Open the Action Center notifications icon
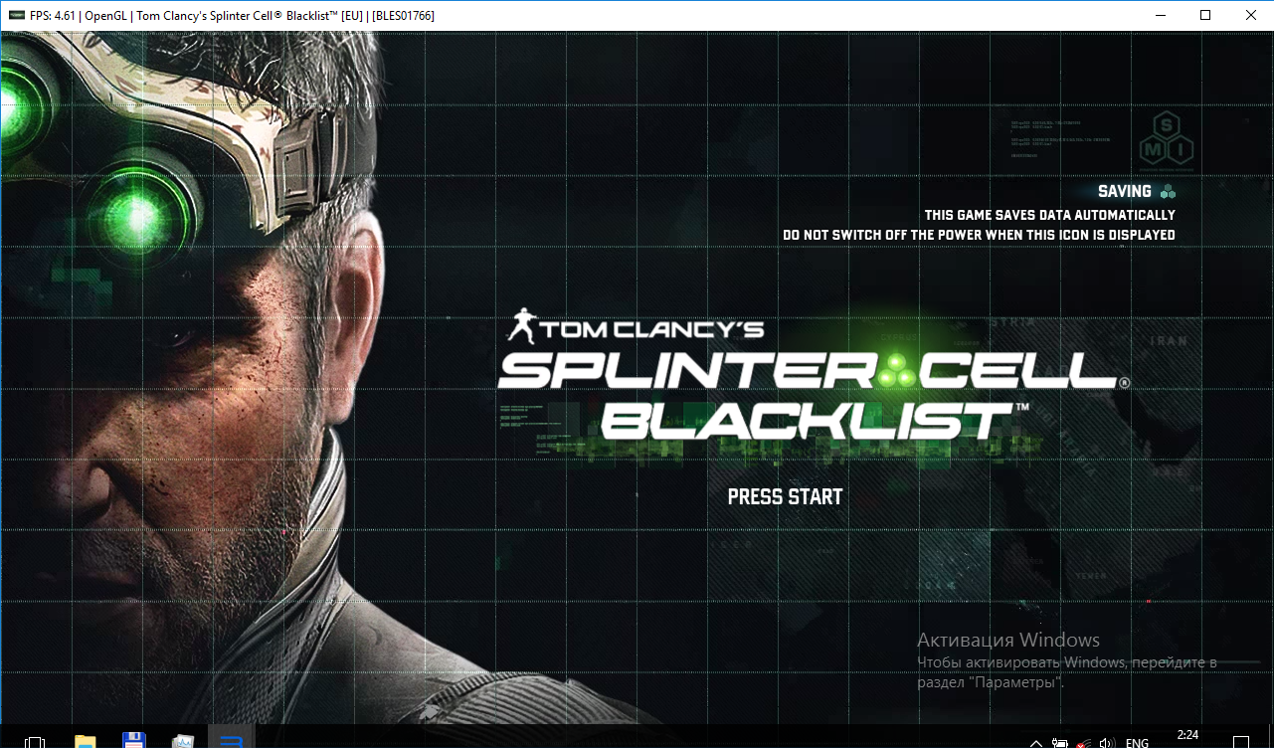Image resolution: width=1274 pixels, height=748 pixels. (x=1239, y=742)
